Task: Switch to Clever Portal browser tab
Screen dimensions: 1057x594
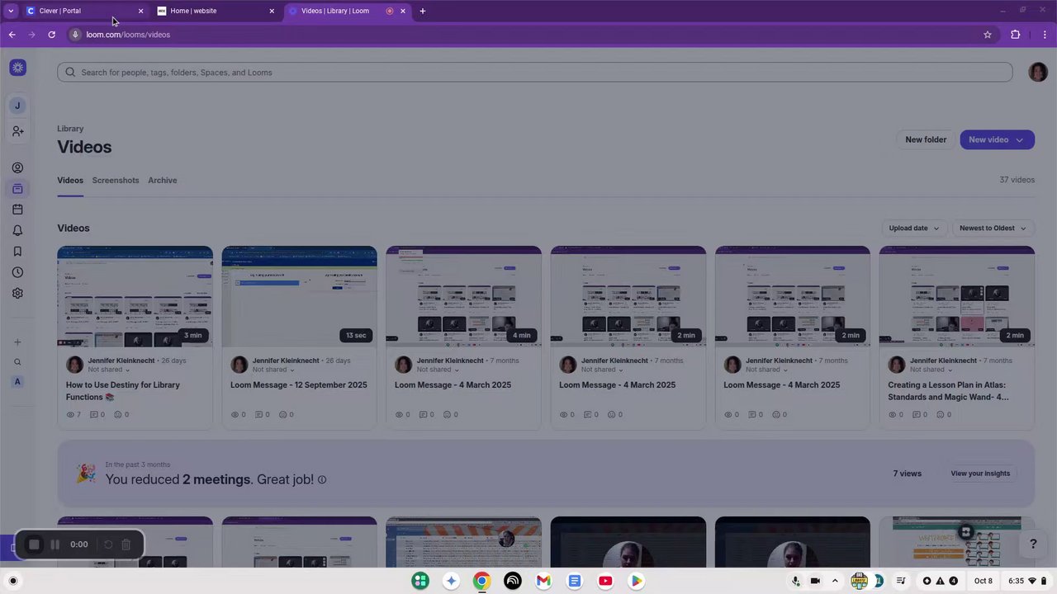Action: [84, 11]
